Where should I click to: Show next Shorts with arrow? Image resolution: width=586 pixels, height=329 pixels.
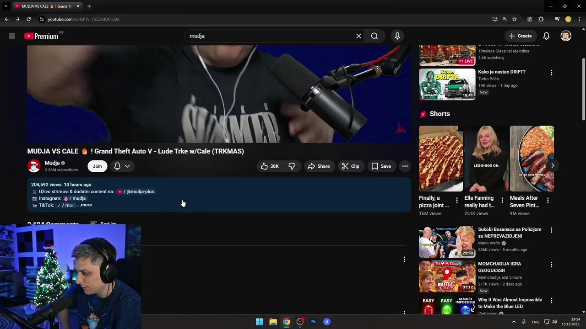click(x=552, y=165)
